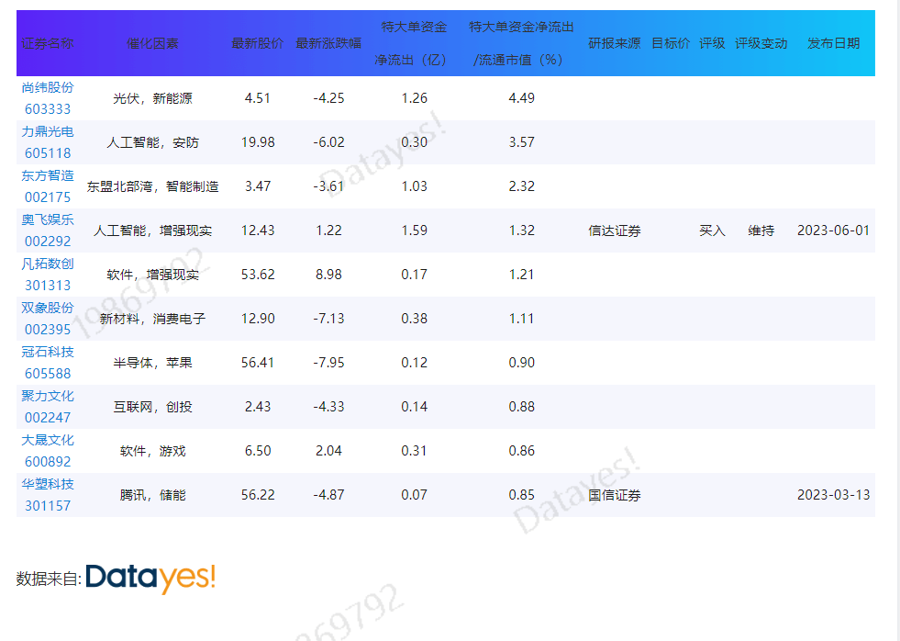Select the 软件，游戏 catalyst cell
Image resolution: width=900 pixels, height=641 pixels.
pyautogui.click(x=152, y=451)
